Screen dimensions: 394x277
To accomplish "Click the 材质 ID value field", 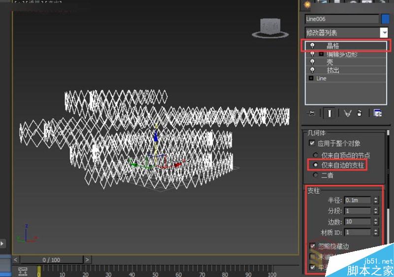I will [358, 232].
